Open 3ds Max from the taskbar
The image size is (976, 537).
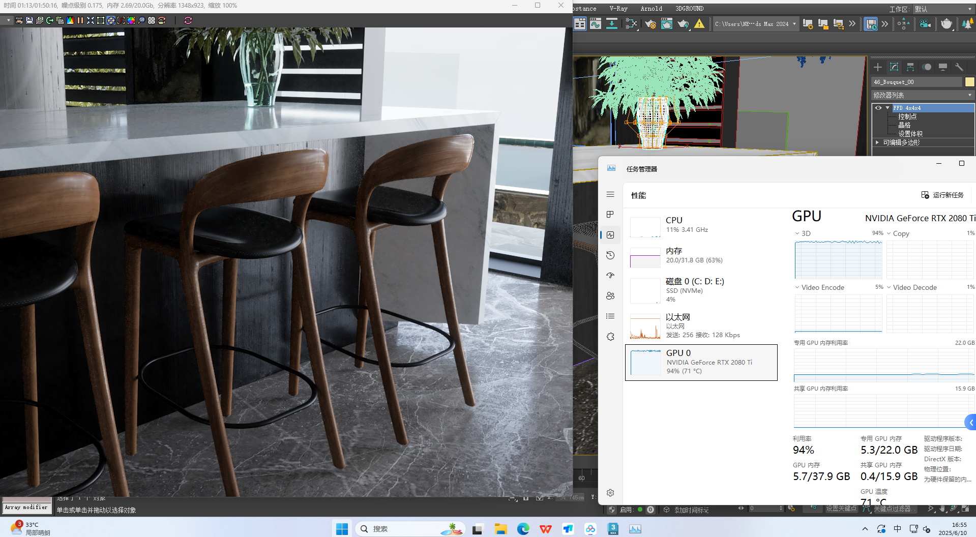pos(613,529)
